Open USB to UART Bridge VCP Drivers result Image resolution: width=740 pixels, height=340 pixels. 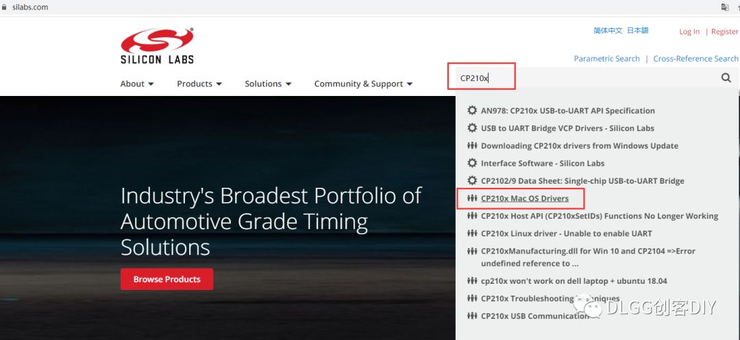pos(567,128)
